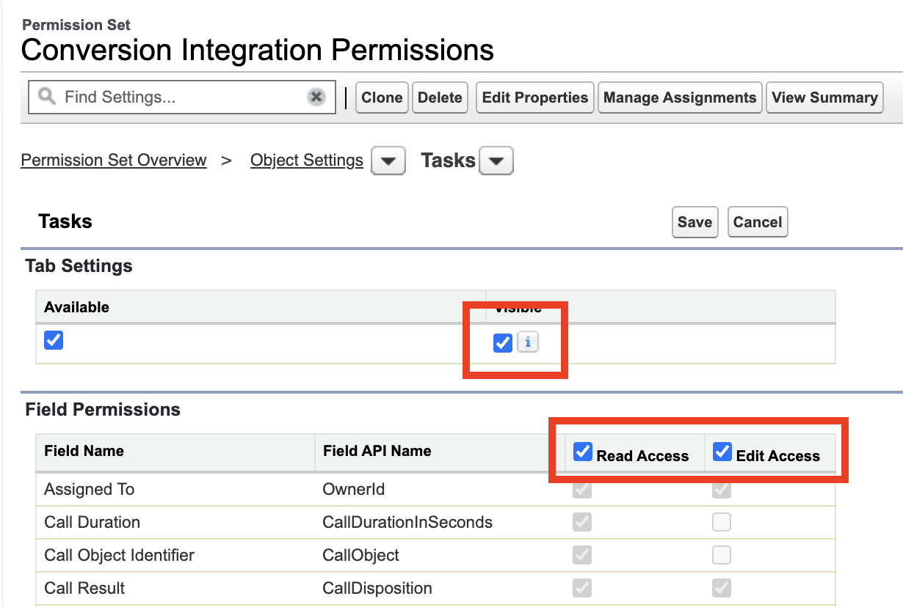Go to Permission Set Overview

click(114, 160)
